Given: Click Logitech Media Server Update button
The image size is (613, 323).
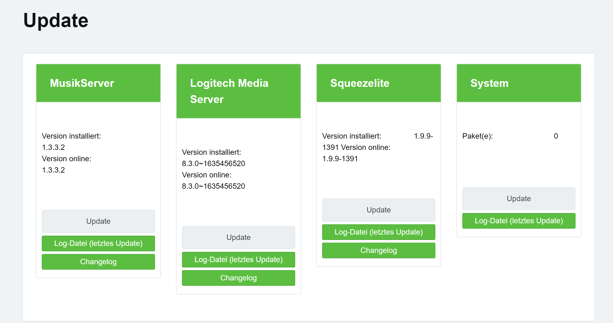Looking at the screenshot, I should [238, 237].
